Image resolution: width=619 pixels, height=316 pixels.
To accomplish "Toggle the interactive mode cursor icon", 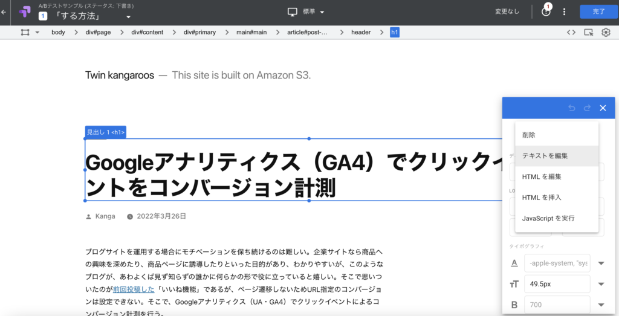I will tap(589, 33).
